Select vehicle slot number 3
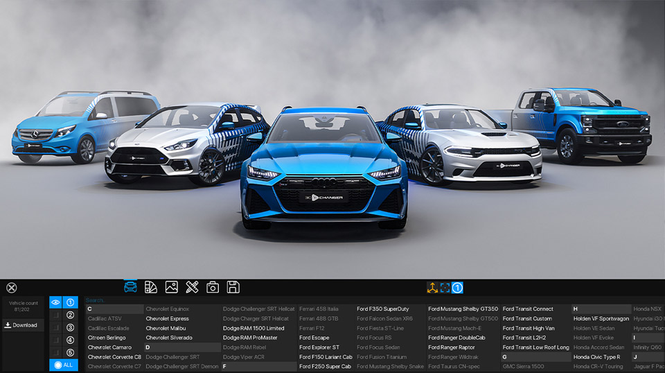This screenshot has width=665, height=373. coord(70,327)
